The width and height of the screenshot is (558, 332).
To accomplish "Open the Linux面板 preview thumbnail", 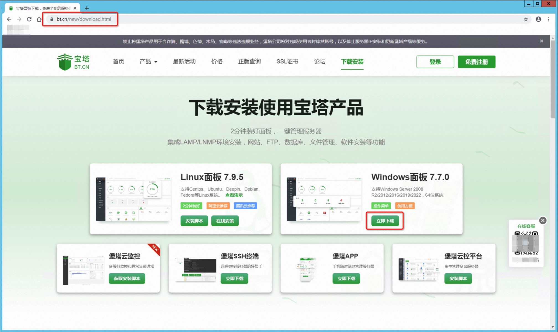I will click(133, 199).
